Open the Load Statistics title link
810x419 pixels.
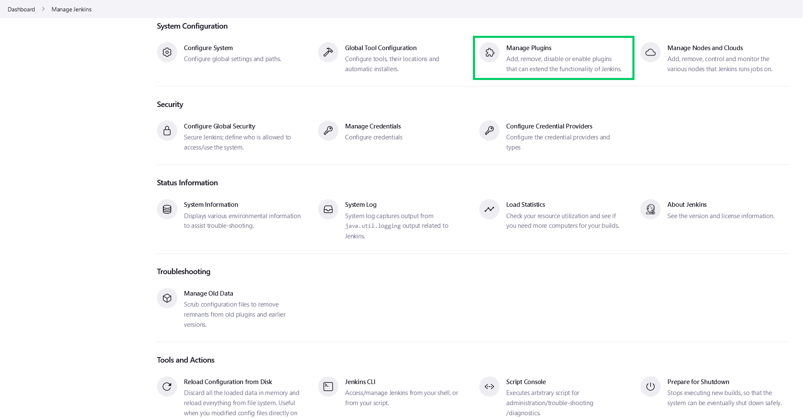[526, 205]
